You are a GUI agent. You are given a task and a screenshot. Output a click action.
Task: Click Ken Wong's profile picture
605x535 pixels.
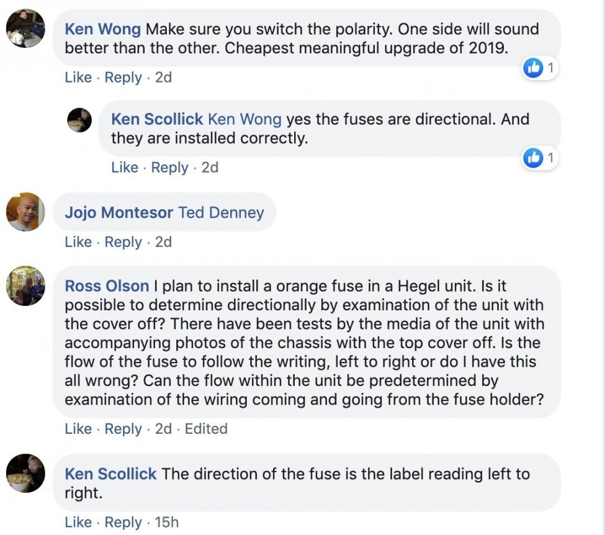(x=25, y=28)
